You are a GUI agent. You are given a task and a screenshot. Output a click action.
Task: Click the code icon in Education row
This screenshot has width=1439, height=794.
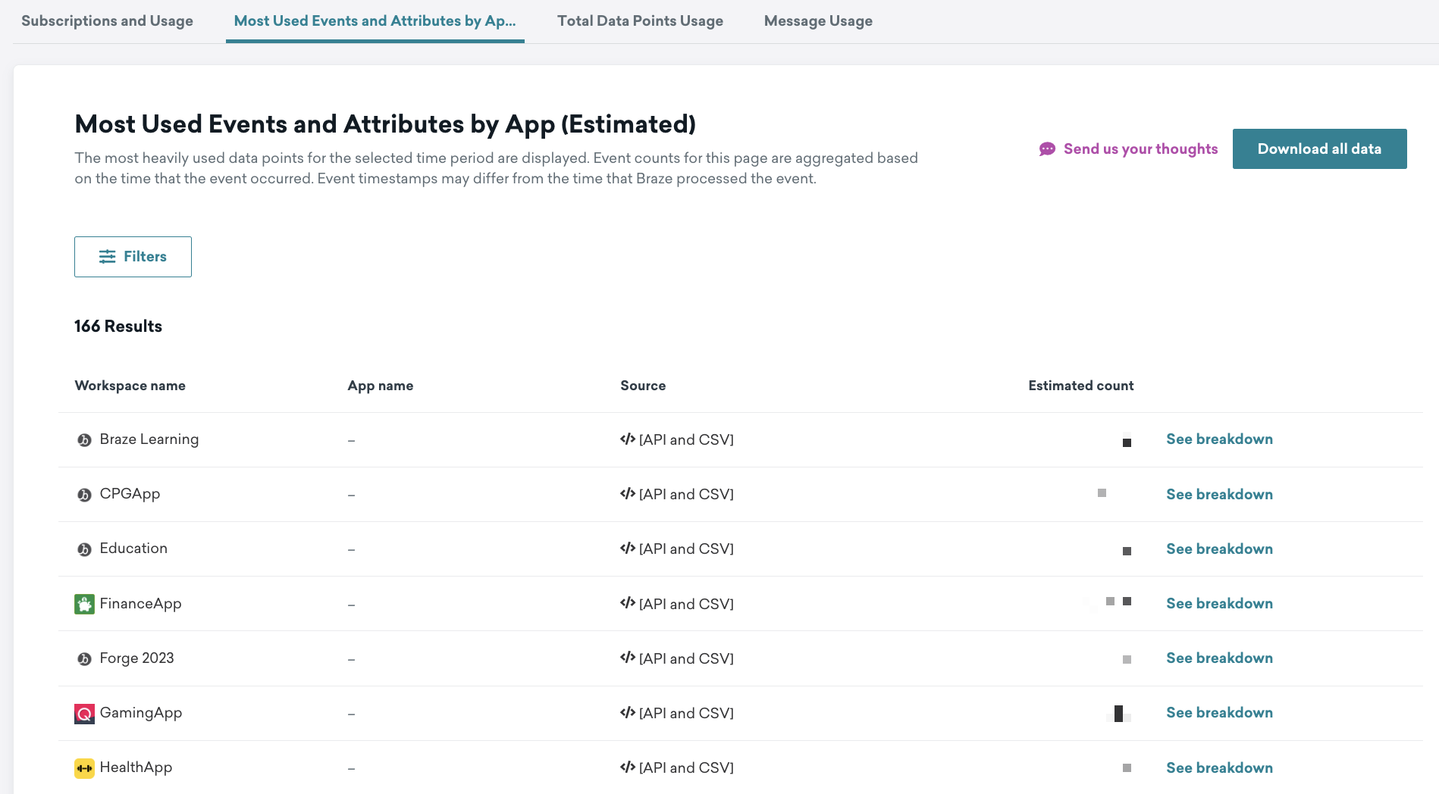tap(628, 549)
